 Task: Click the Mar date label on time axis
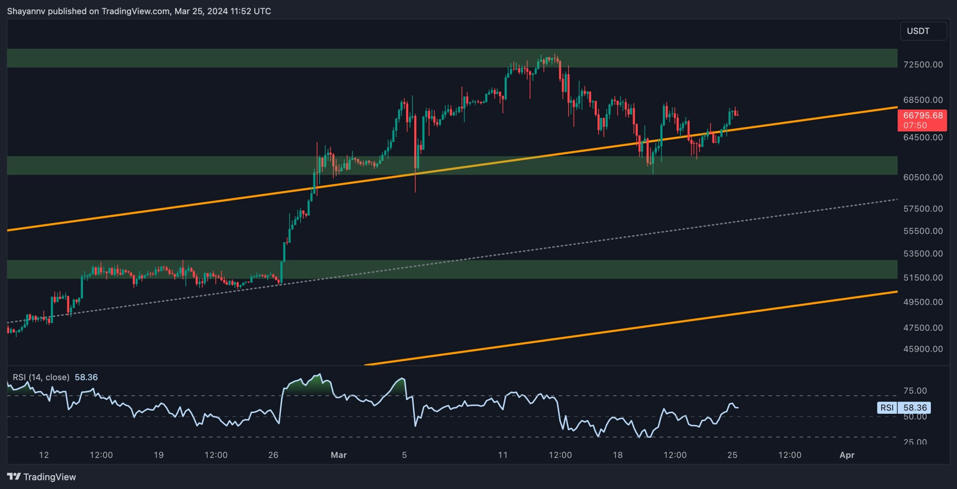click(x=339, y=455)
